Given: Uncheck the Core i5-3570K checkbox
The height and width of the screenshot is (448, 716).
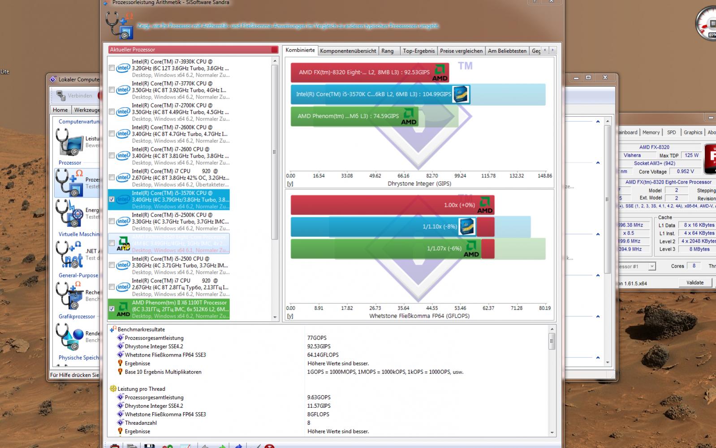Looking at the screenshot, I should click(112, 200).
